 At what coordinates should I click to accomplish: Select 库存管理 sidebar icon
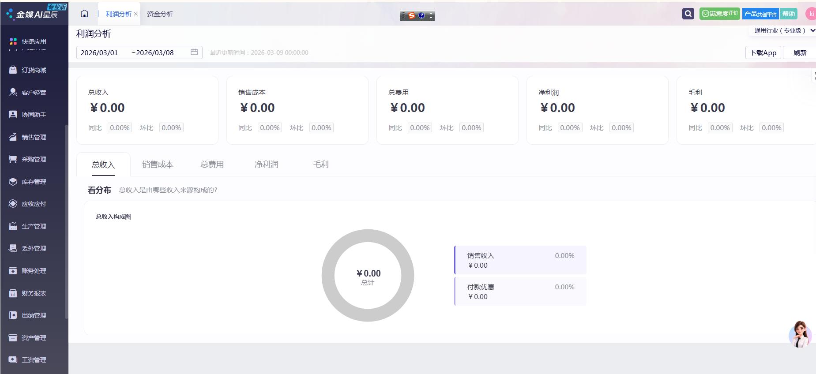[13, 182]
